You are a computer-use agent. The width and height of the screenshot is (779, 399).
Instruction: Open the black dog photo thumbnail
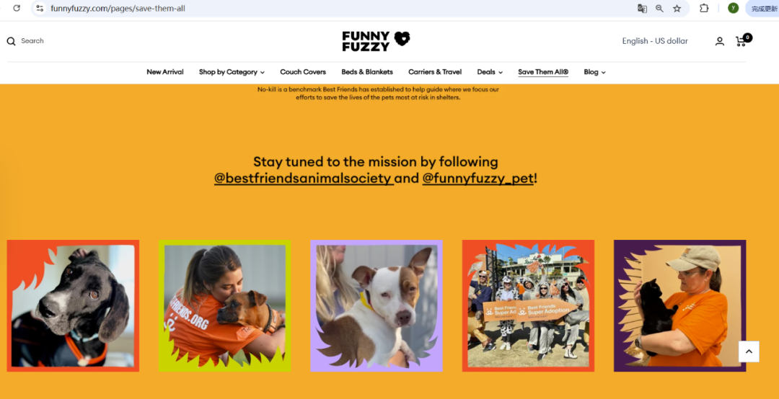tap(73, 305)
